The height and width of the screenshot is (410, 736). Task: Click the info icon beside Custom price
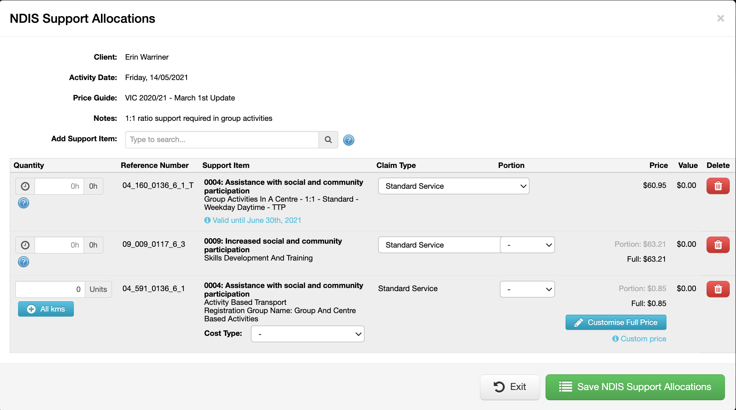615,339
